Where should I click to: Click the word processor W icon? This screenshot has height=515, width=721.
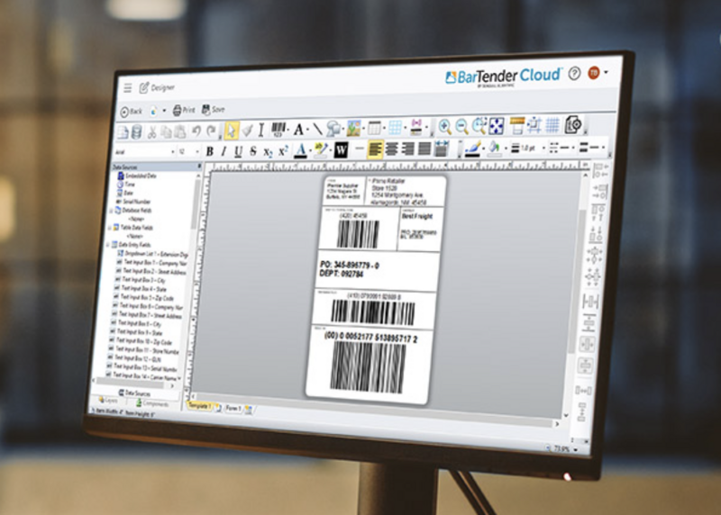341,149
